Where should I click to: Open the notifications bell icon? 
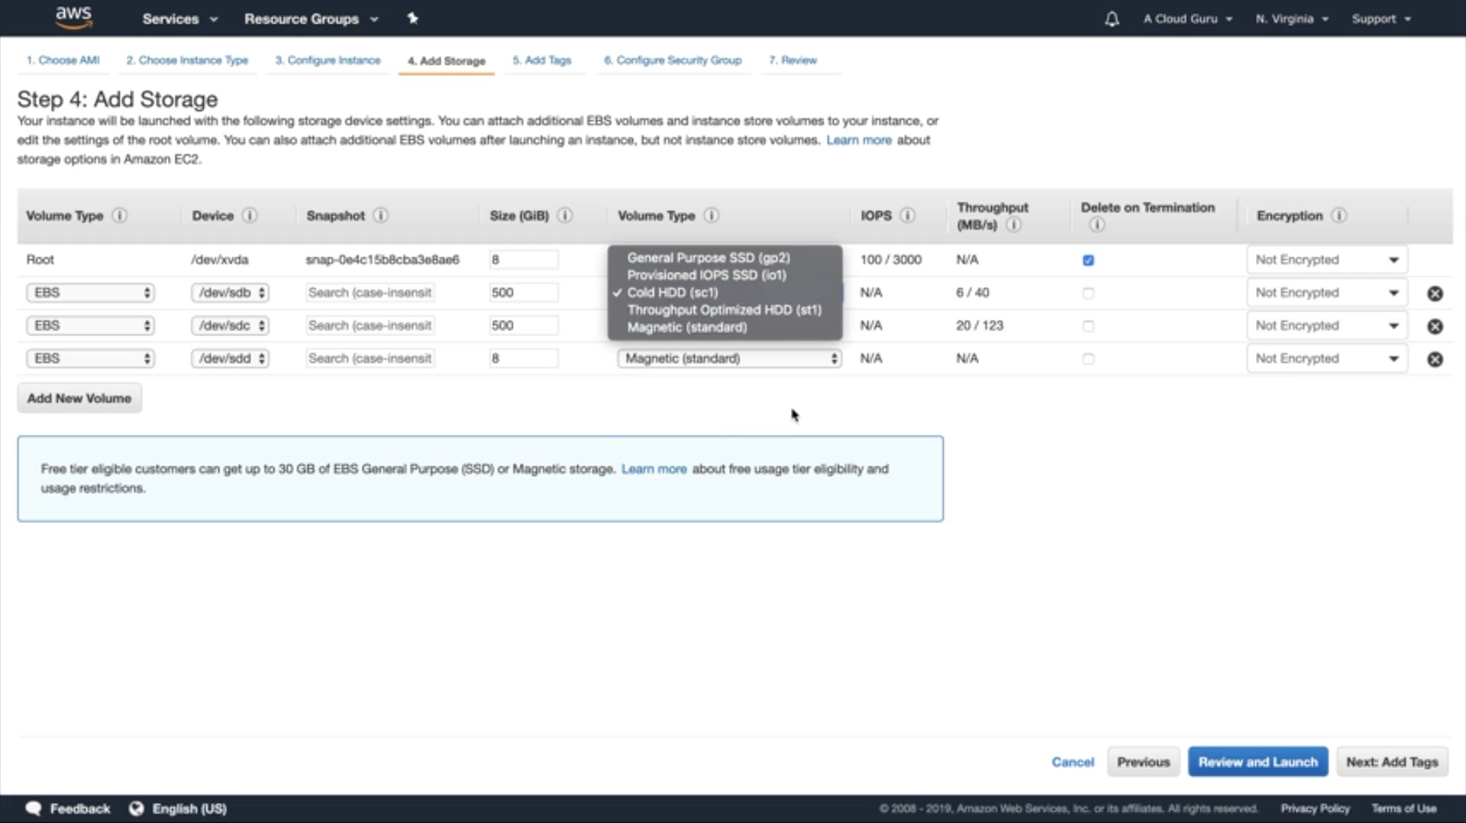1112,19
